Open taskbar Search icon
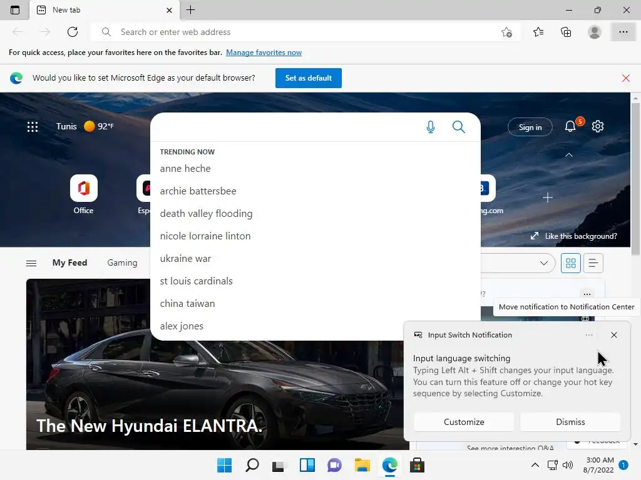 [252, 465]
